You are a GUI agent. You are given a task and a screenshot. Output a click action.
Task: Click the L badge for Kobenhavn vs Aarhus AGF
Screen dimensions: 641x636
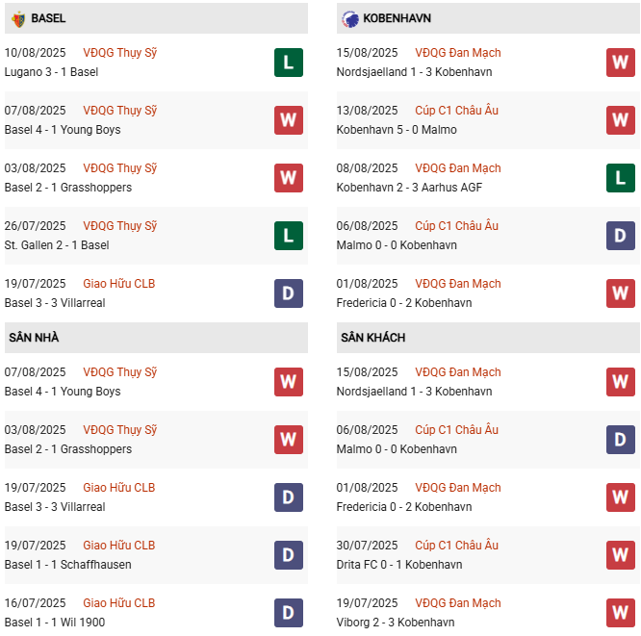click(621, 178)
